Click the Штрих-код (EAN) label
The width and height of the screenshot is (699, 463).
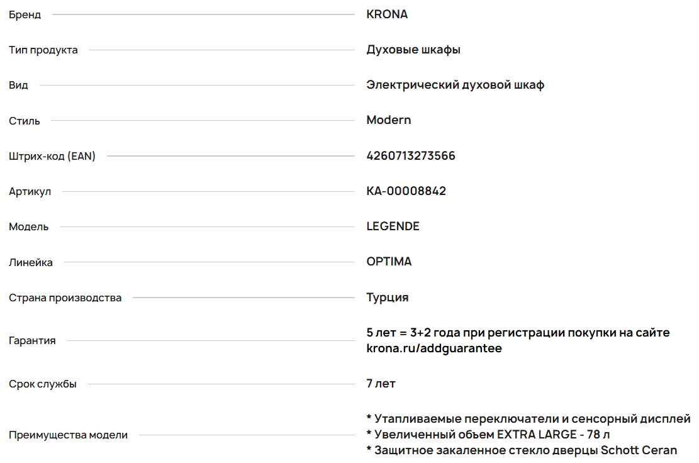[52, 157]
